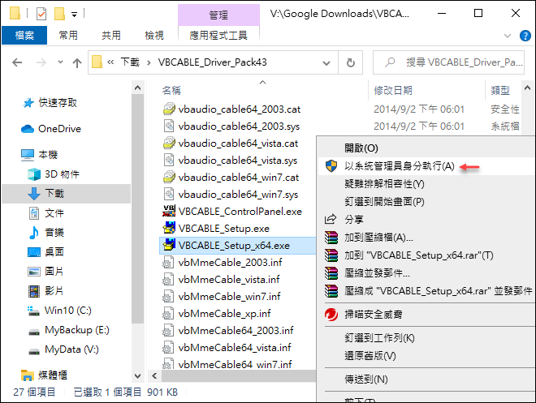Go back with the back arrow

[x=17, y=62]
